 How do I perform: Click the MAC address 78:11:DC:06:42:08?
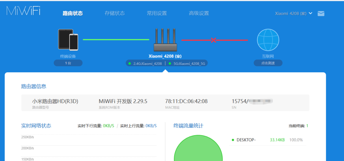[x=186, y=101]
